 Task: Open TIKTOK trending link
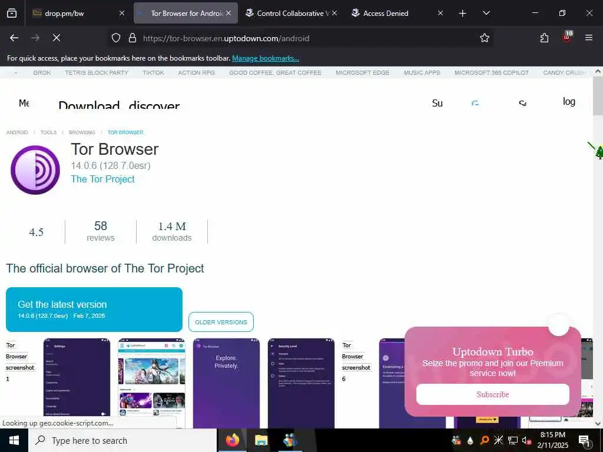pos(153,72)
